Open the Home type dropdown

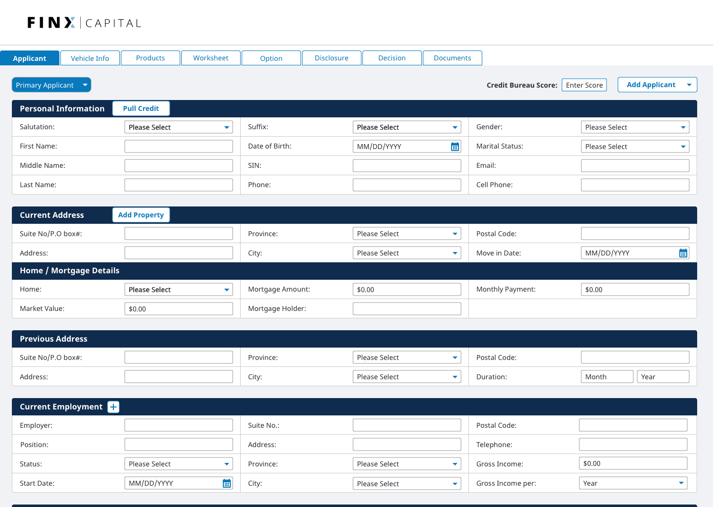(x=179, y=290)
